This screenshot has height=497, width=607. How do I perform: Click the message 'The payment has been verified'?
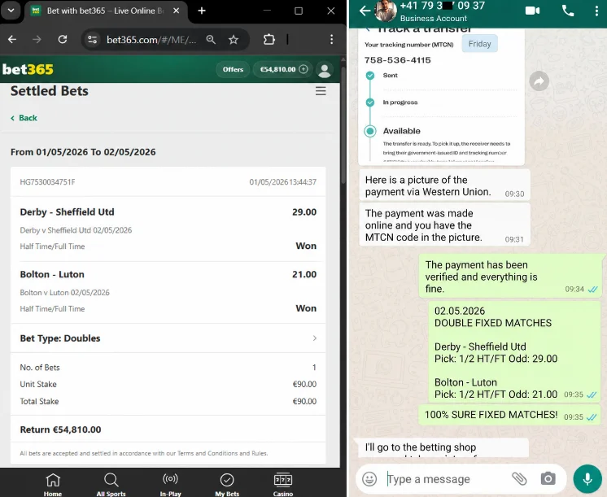[510, 277]
